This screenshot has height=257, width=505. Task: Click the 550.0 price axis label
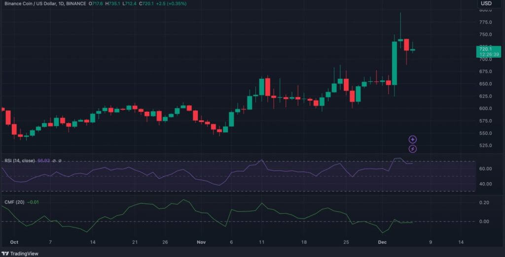click(x=485, y=133)
